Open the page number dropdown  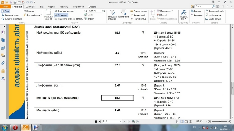pyautogui.click(x=121, y=121)
